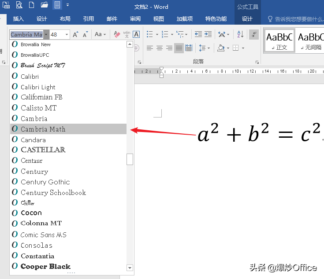
Task: Decrease paragraph indent
Action: tap(198, 34)
